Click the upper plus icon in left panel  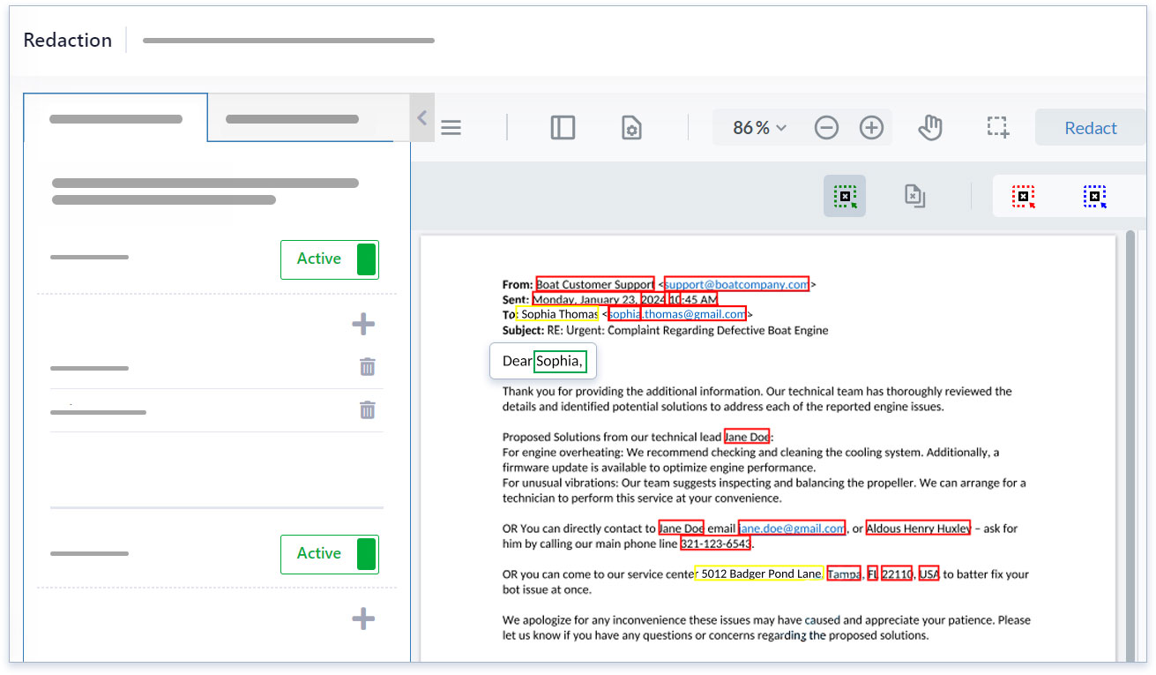pyautogui.click(x=363, y=325)
